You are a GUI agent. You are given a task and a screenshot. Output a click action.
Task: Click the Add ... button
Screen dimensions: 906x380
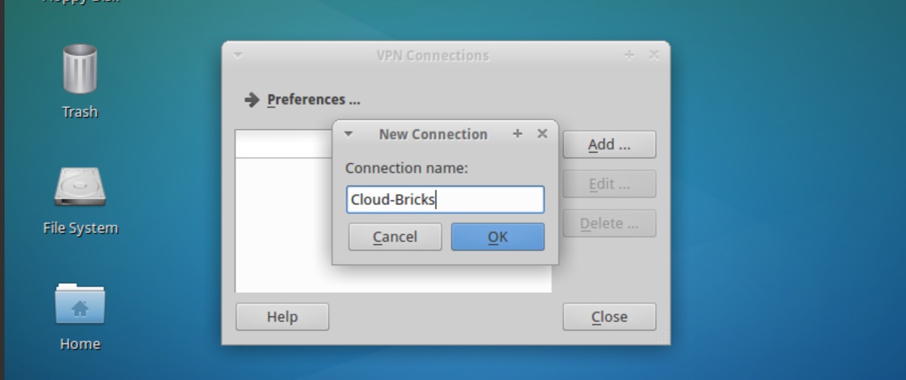(x=609, y=145)
